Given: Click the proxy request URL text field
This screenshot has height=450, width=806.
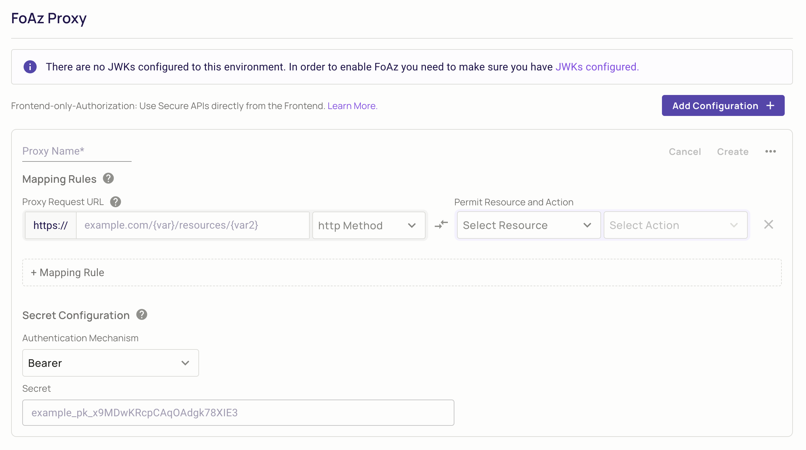Looking at the screenshot, I should (192, 225).
